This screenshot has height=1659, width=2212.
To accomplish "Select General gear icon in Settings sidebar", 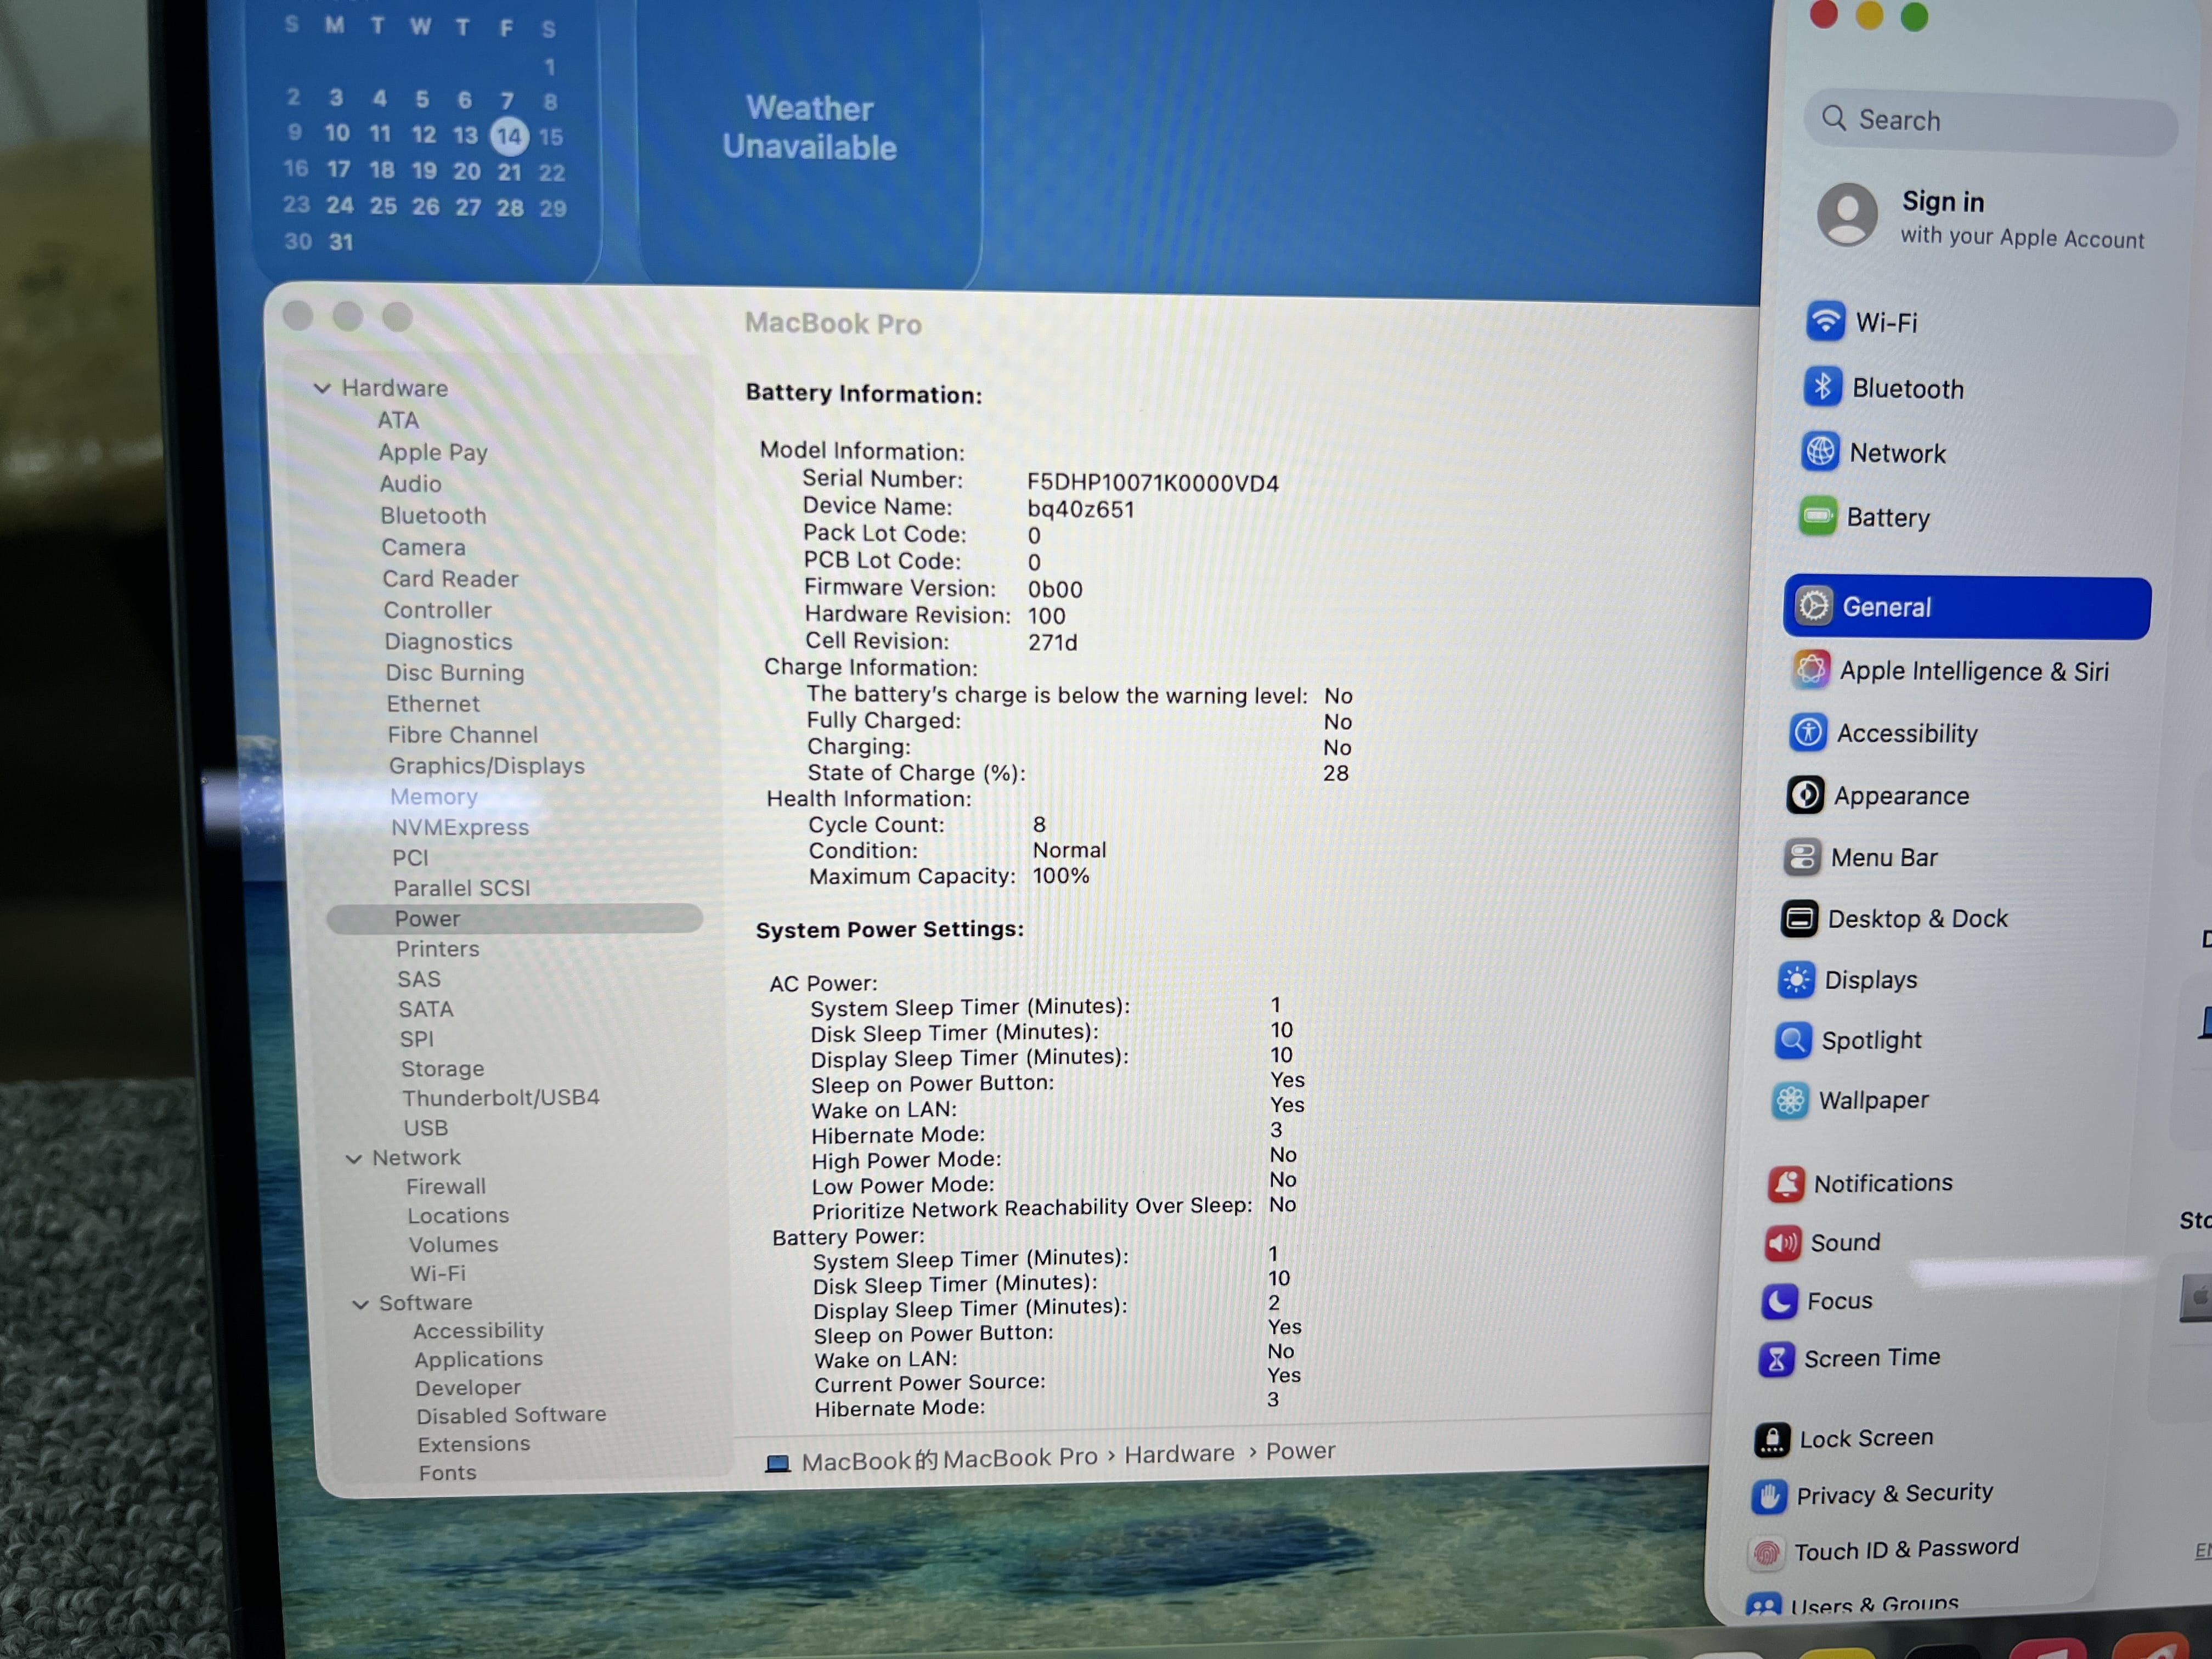I will click(x=1813, y=606).
